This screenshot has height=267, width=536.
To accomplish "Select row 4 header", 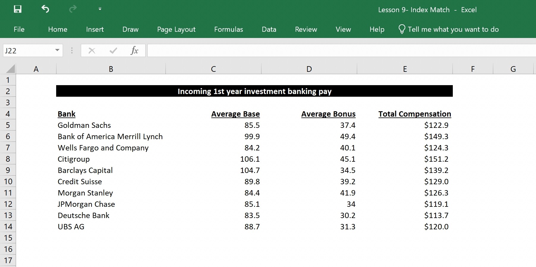I will (x=8, y=114).
